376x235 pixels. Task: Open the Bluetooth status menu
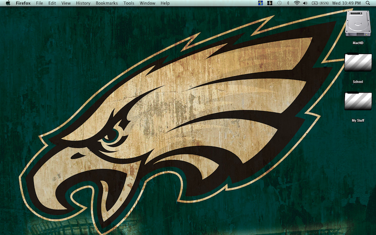click(x=288, y=3)
